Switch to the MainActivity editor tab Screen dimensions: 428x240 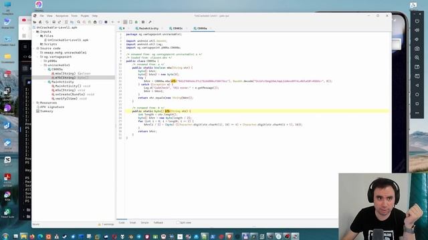(148, 28)
